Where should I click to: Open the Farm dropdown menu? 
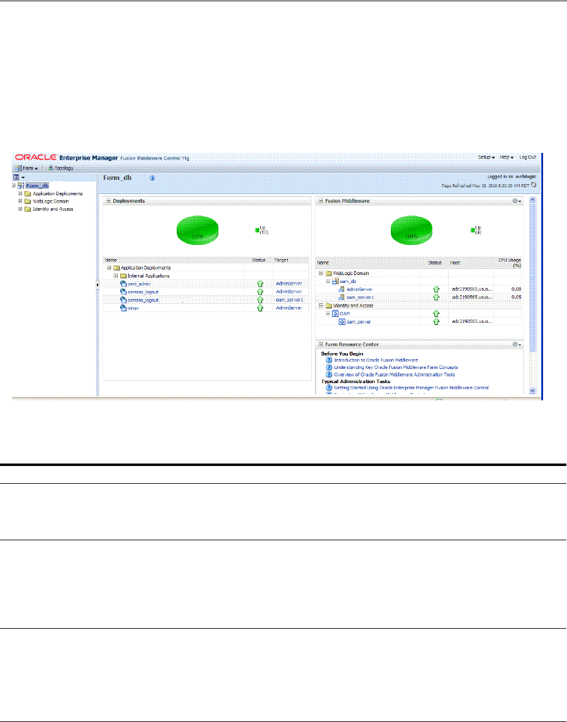[27, 168]
